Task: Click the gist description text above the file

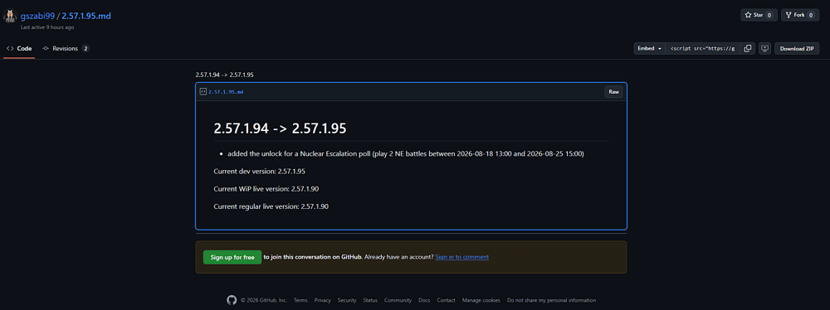Action: [224, 75]
